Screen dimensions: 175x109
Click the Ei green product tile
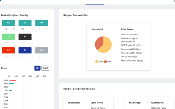click(x=8, y=37)
